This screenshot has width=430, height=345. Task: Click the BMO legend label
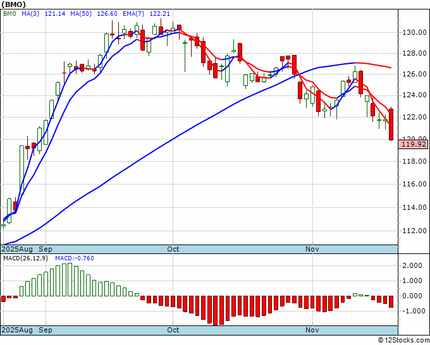pyautogui.click(x=9, y=14)
